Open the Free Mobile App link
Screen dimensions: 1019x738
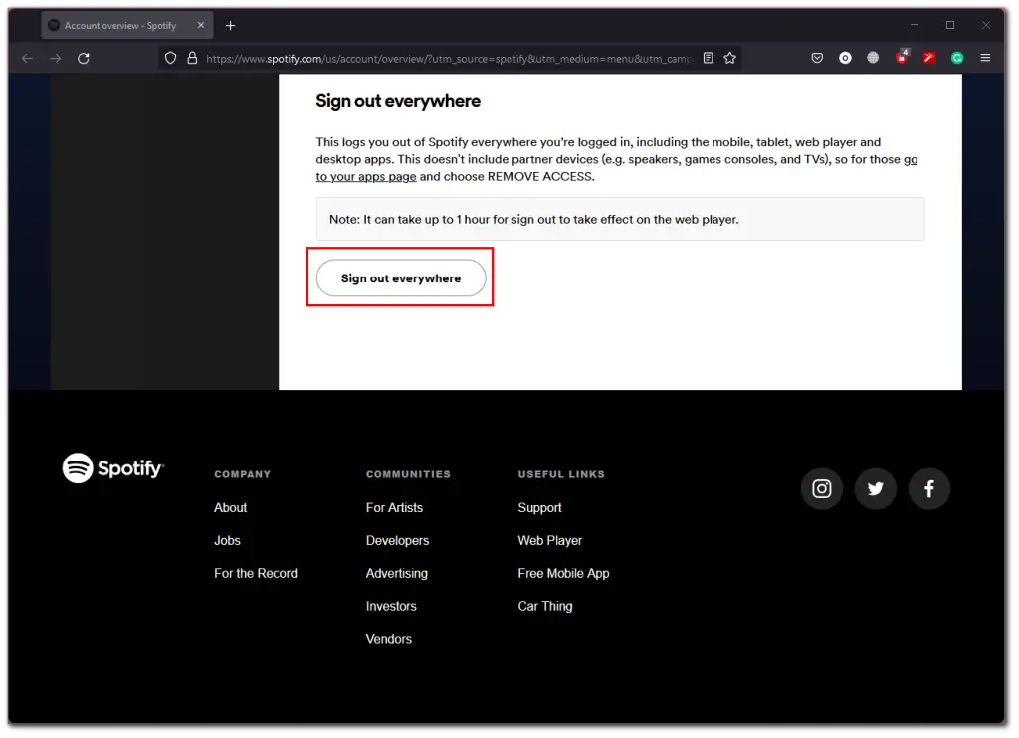[564, 574]
